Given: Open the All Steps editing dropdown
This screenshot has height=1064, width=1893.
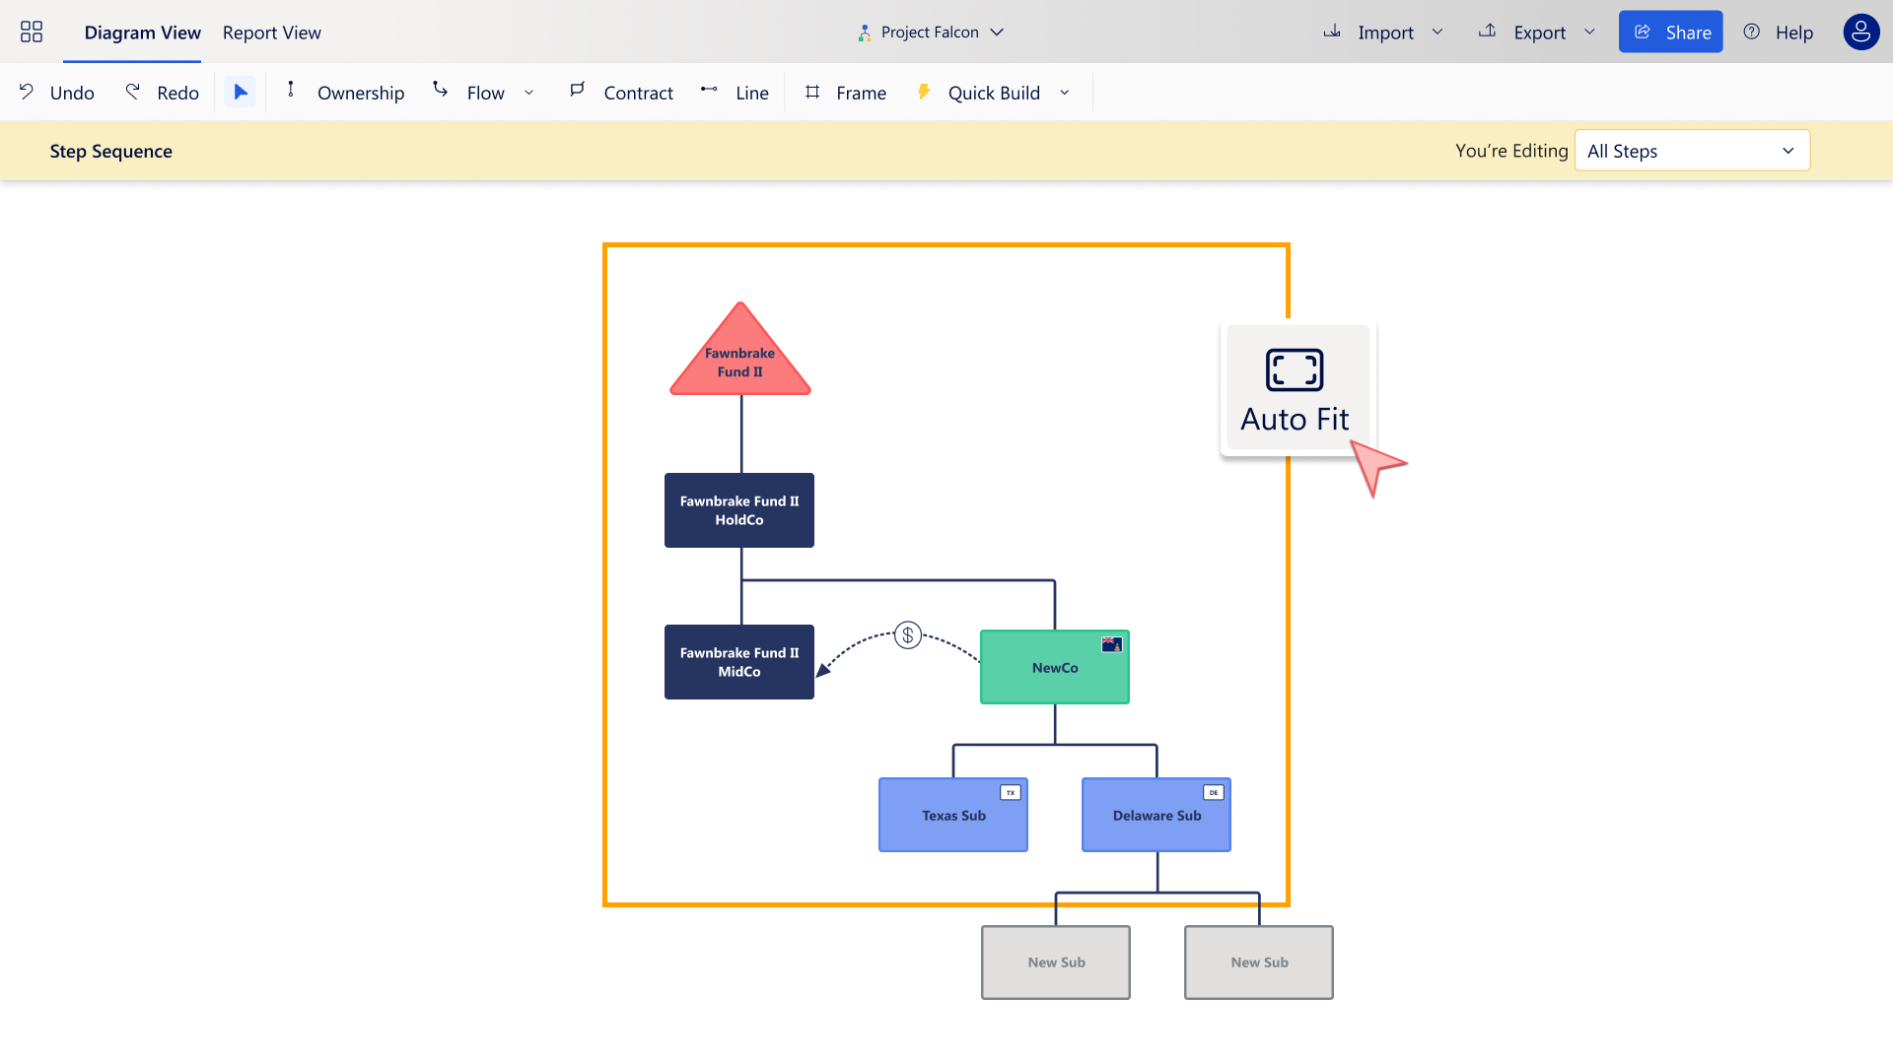Looking at the screenshot, I should point(1692,151).
